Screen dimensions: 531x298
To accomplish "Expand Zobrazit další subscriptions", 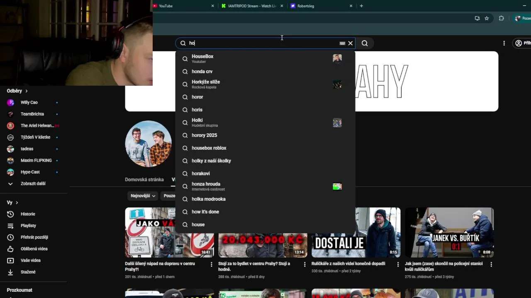I will (33, 183).
